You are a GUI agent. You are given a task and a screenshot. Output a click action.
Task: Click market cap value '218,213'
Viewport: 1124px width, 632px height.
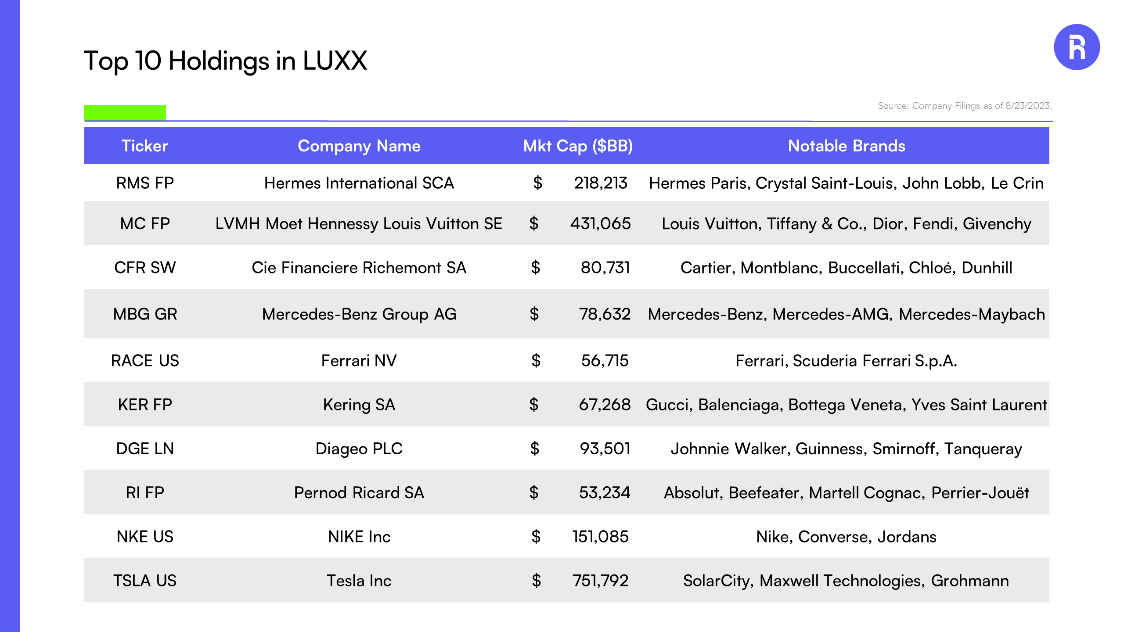[601, 183]
